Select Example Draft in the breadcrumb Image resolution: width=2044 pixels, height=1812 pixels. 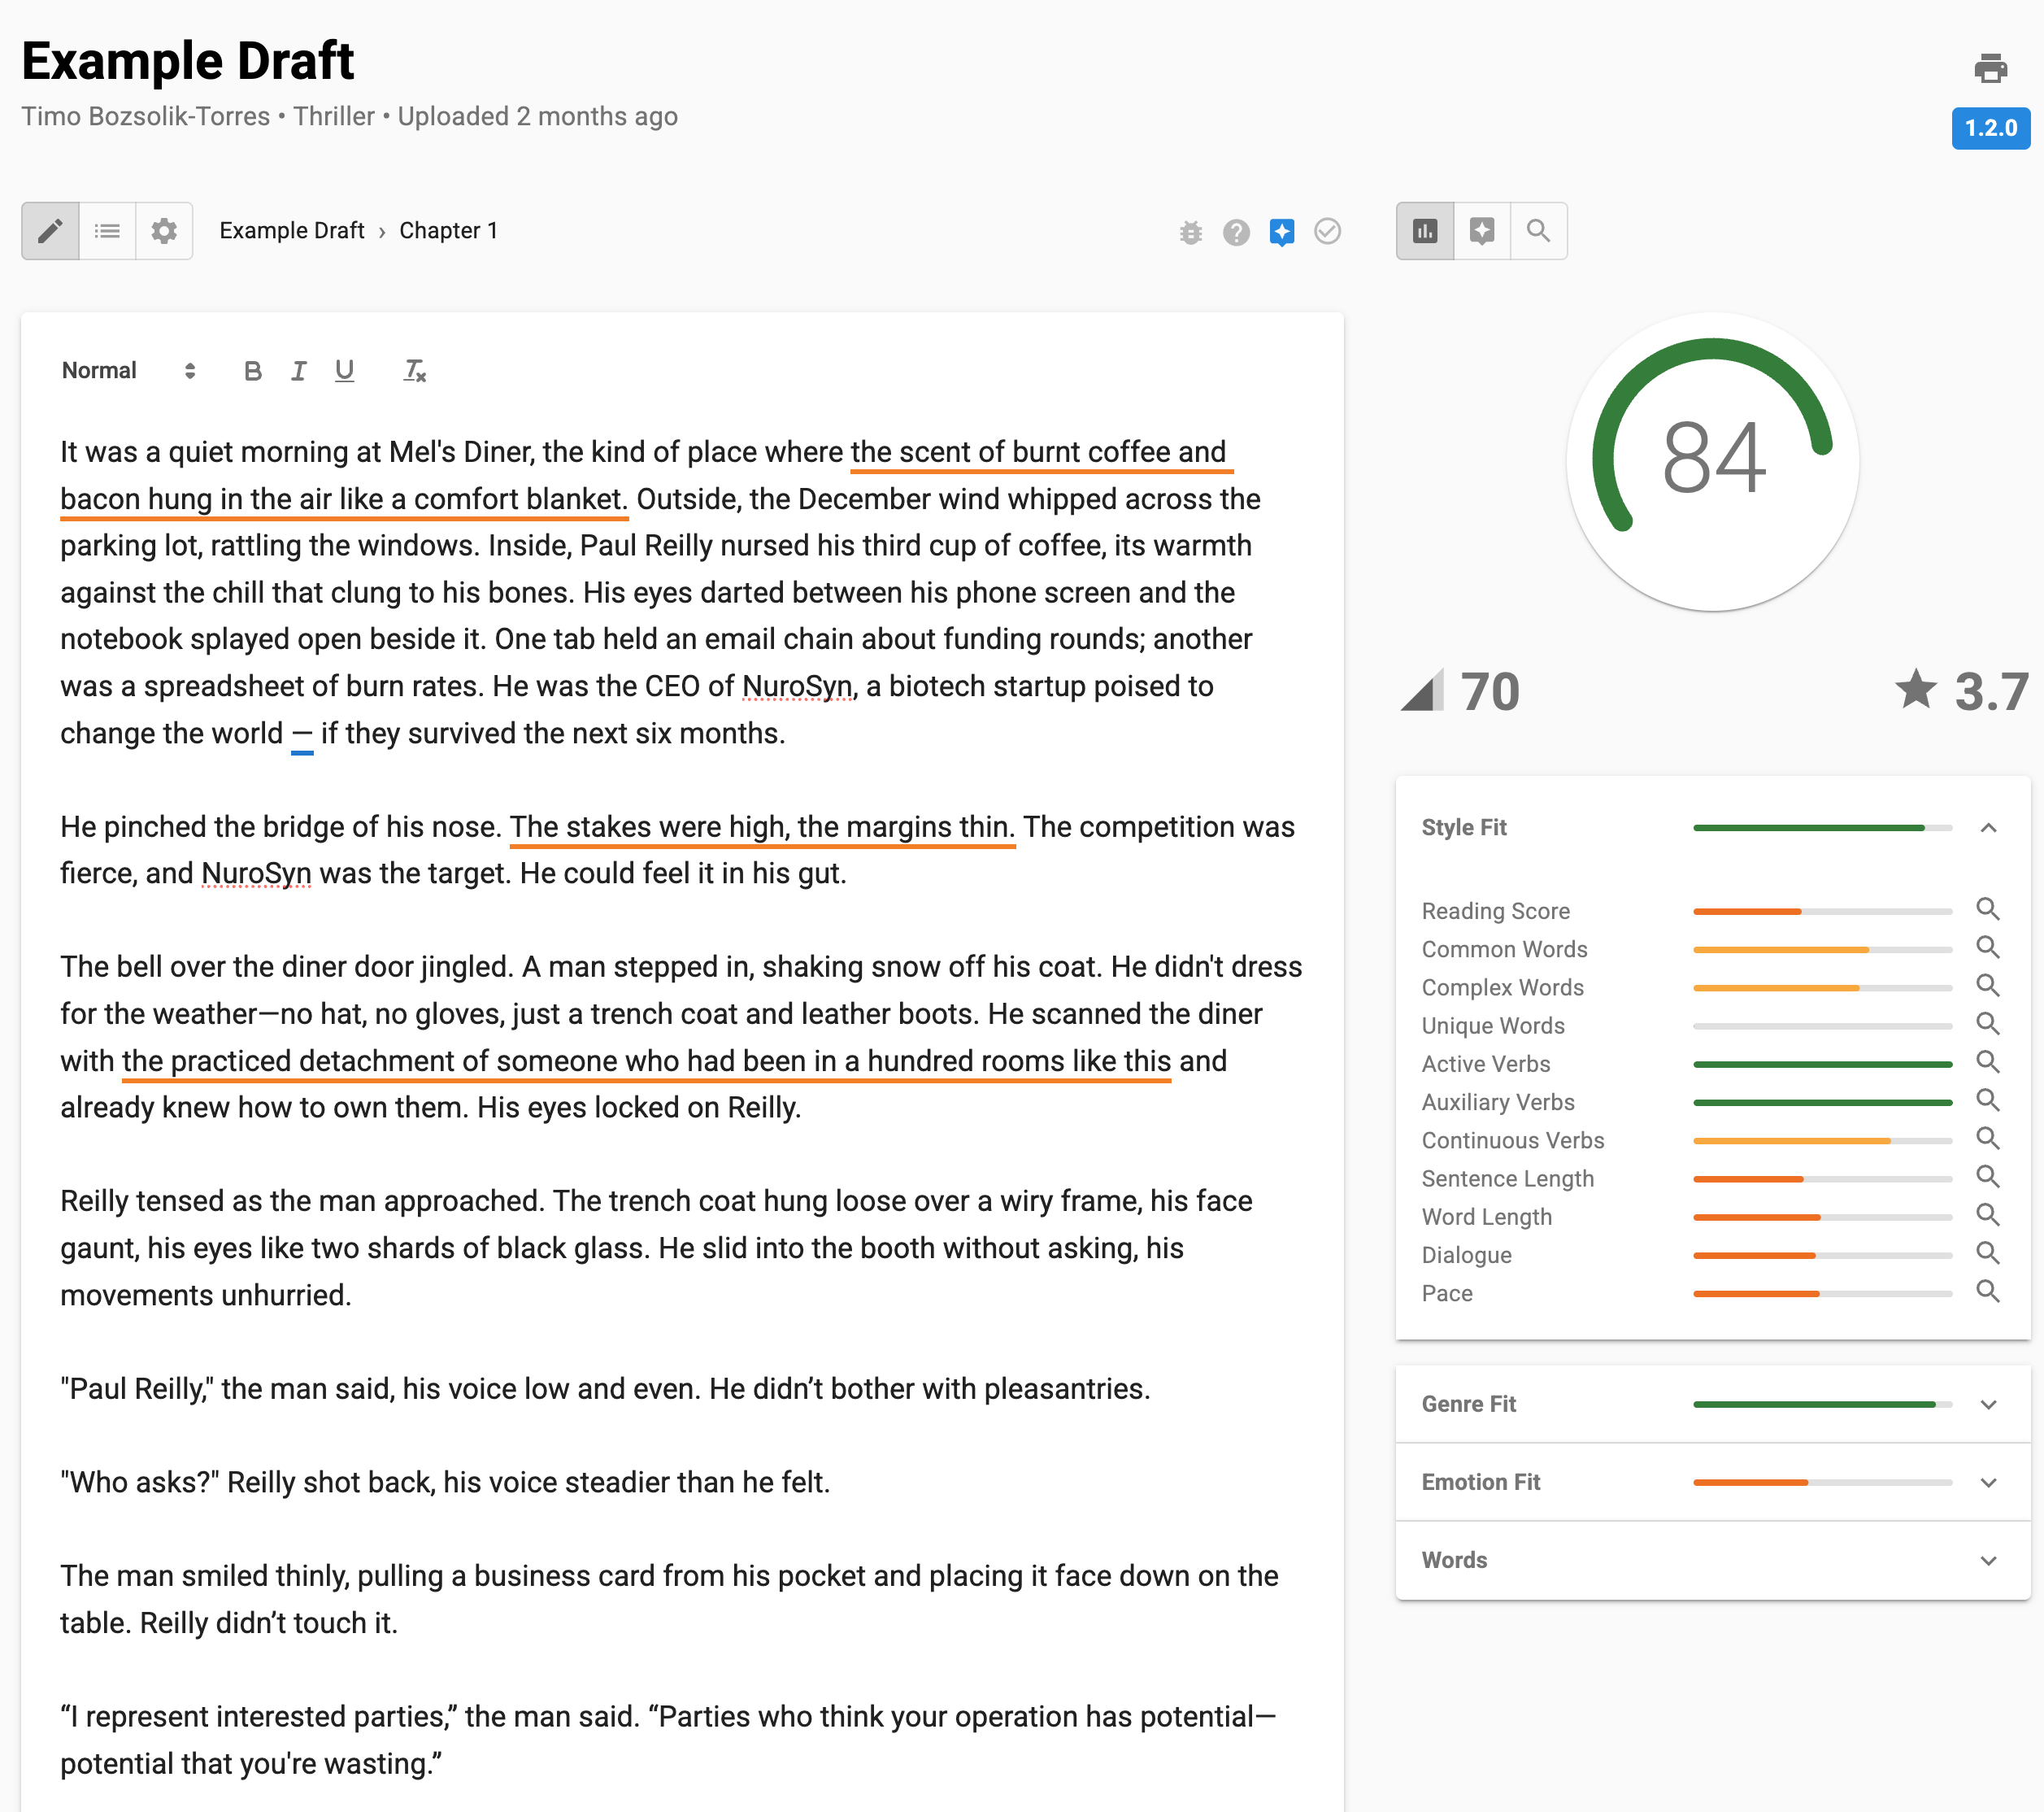tap(291, 230)
